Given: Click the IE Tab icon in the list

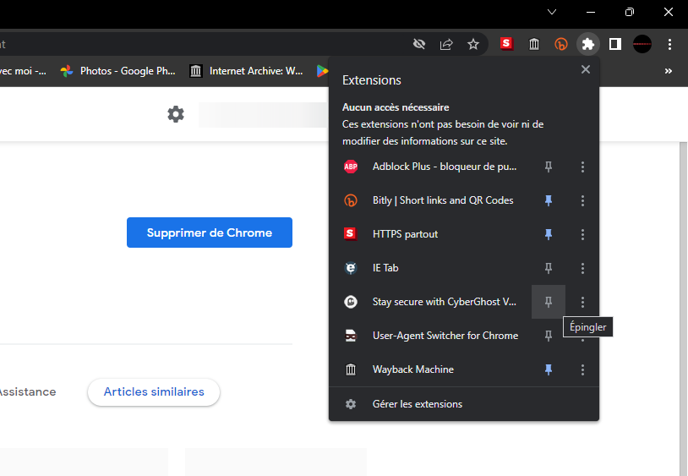Looking at the screenshot, I should coord(351,268).
